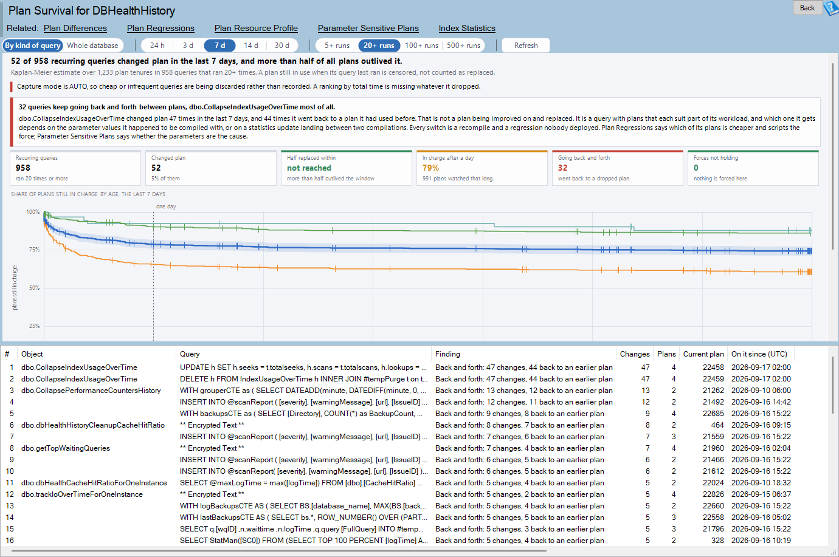Open the Plan Regressions link

[x=161, y=28]
